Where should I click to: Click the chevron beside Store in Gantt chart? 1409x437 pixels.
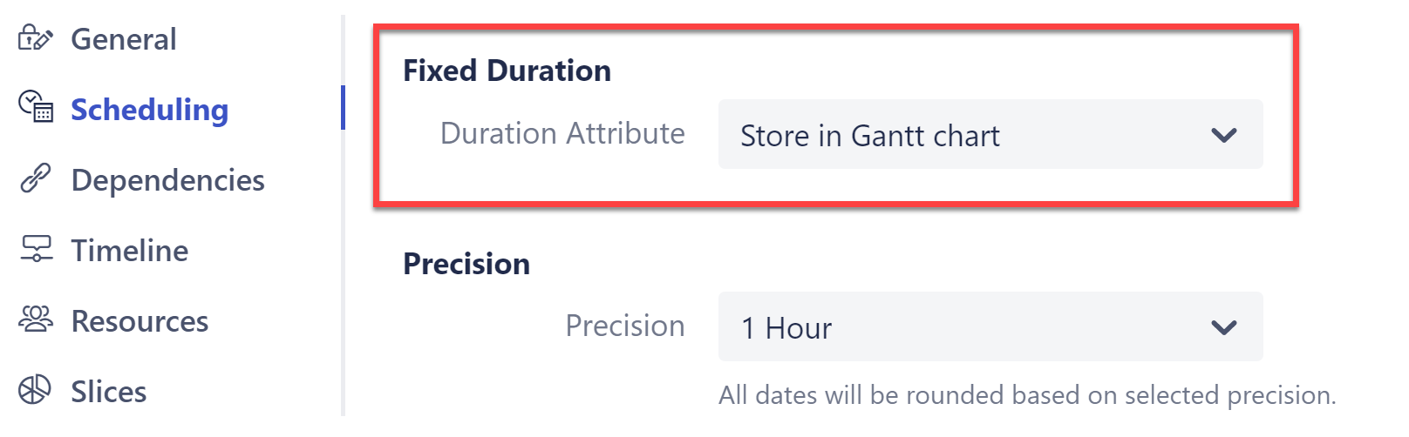coord(1224,135)
